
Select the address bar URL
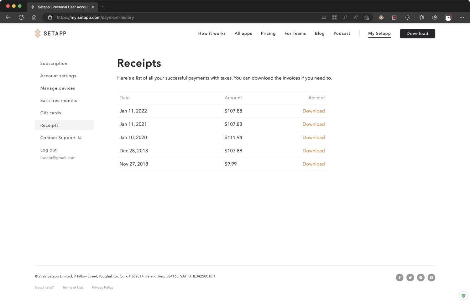click(96, 17)
